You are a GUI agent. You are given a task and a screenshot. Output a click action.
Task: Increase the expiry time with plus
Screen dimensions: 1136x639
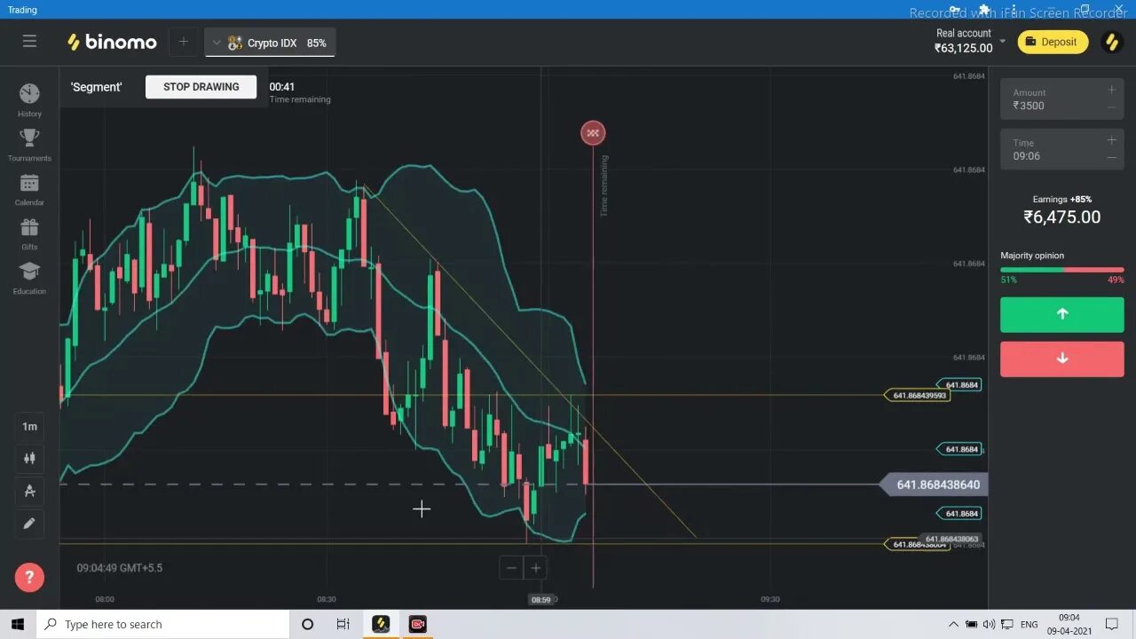point(1111,140)
